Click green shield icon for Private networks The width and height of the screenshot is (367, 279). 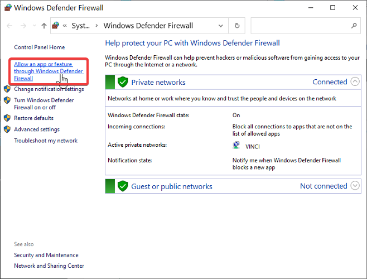click(123, 82)
